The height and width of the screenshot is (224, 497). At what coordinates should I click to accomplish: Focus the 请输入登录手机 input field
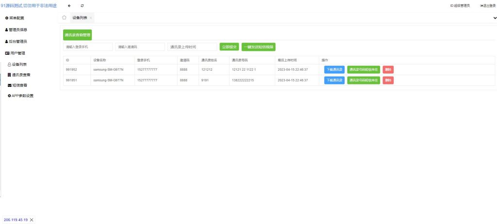tap(88, 47)
